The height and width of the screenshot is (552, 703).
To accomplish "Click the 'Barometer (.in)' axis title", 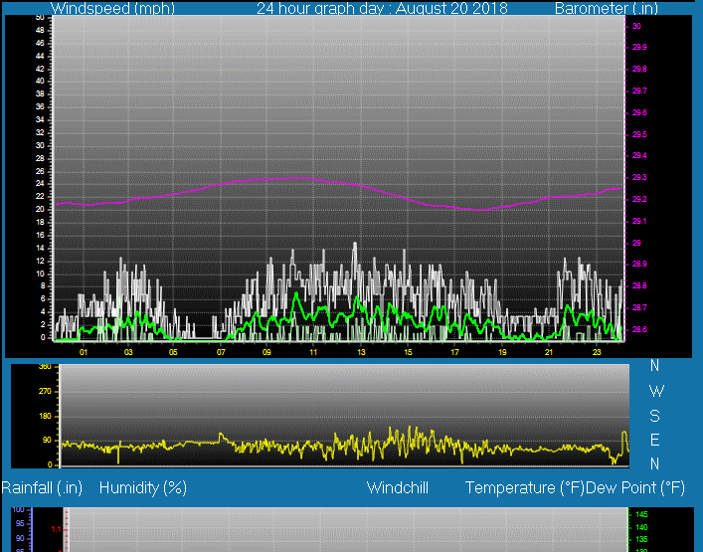I will (607, 8).
